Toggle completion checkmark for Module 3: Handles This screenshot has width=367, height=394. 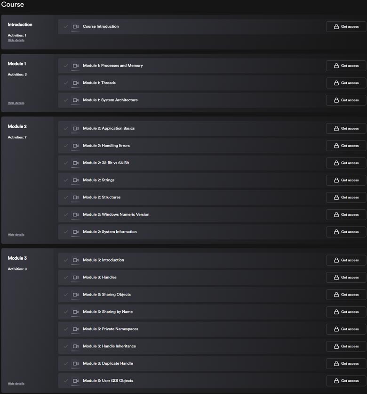click(66, 278)
